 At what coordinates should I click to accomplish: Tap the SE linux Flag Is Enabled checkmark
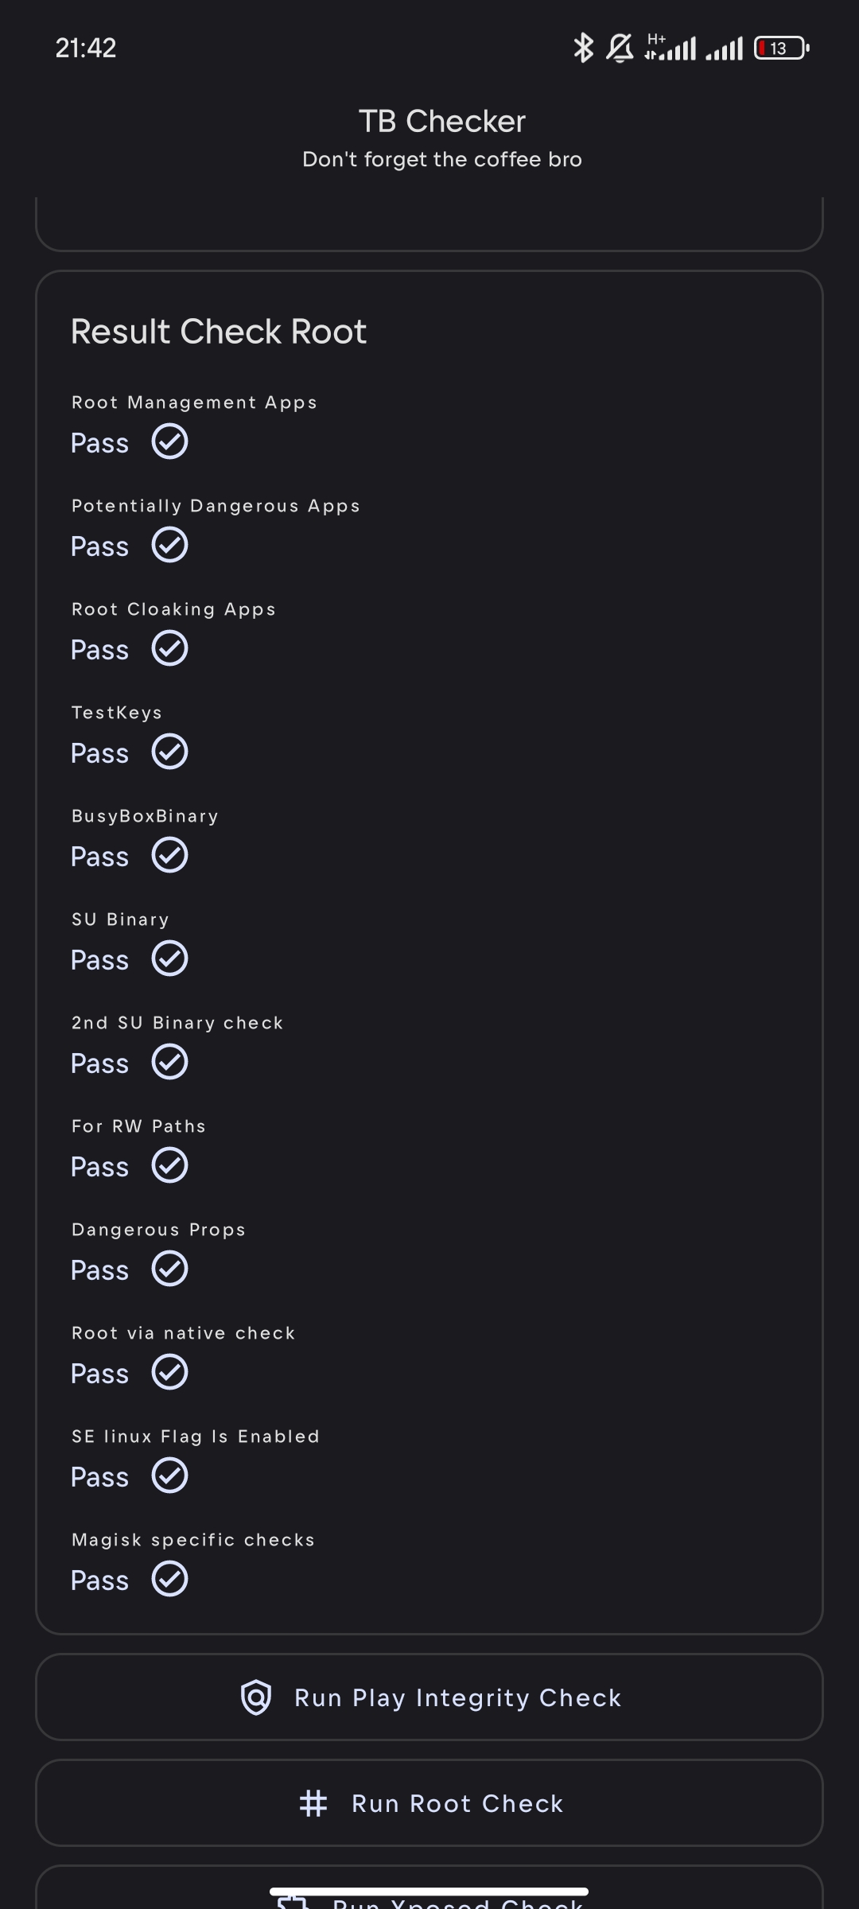coord(169,1475)
